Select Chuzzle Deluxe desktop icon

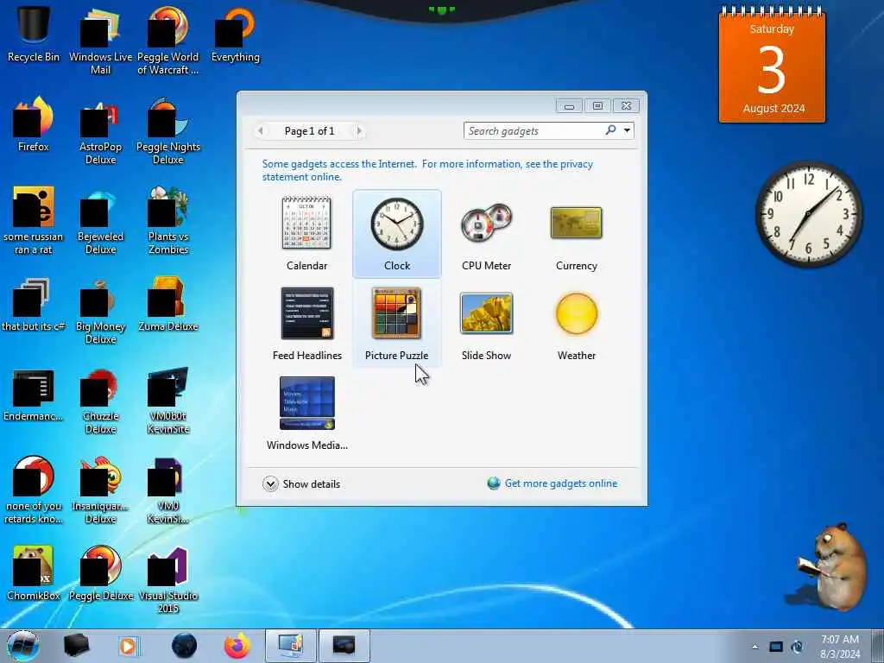tap(100, 400)
